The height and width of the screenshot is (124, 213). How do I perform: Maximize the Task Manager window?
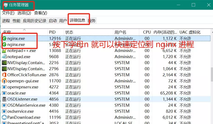[x=194, y=5]
